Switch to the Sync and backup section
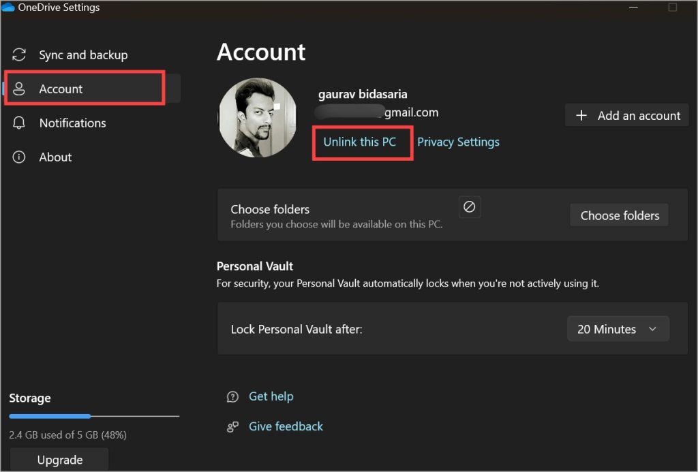Screen dimensions: 698x472 tap(83, 55)
